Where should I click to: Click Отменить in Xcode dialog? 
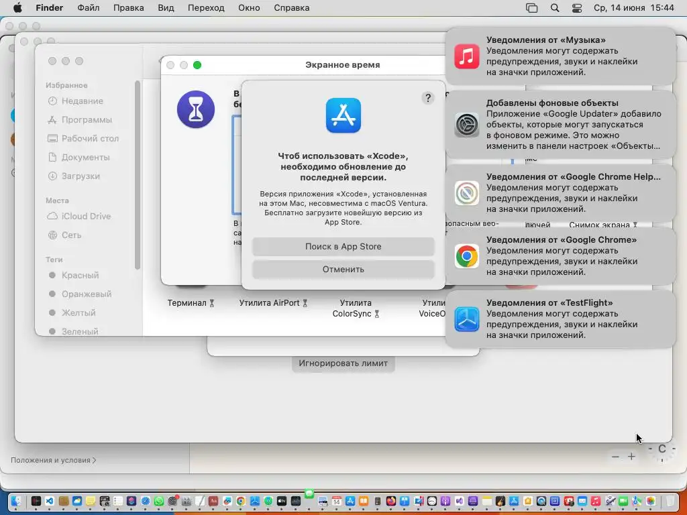(x=343, y=270)
